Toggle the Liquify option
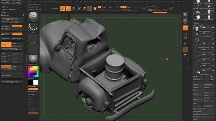The height and width of the screenshot is (121, 216). (x=17, y=43)
